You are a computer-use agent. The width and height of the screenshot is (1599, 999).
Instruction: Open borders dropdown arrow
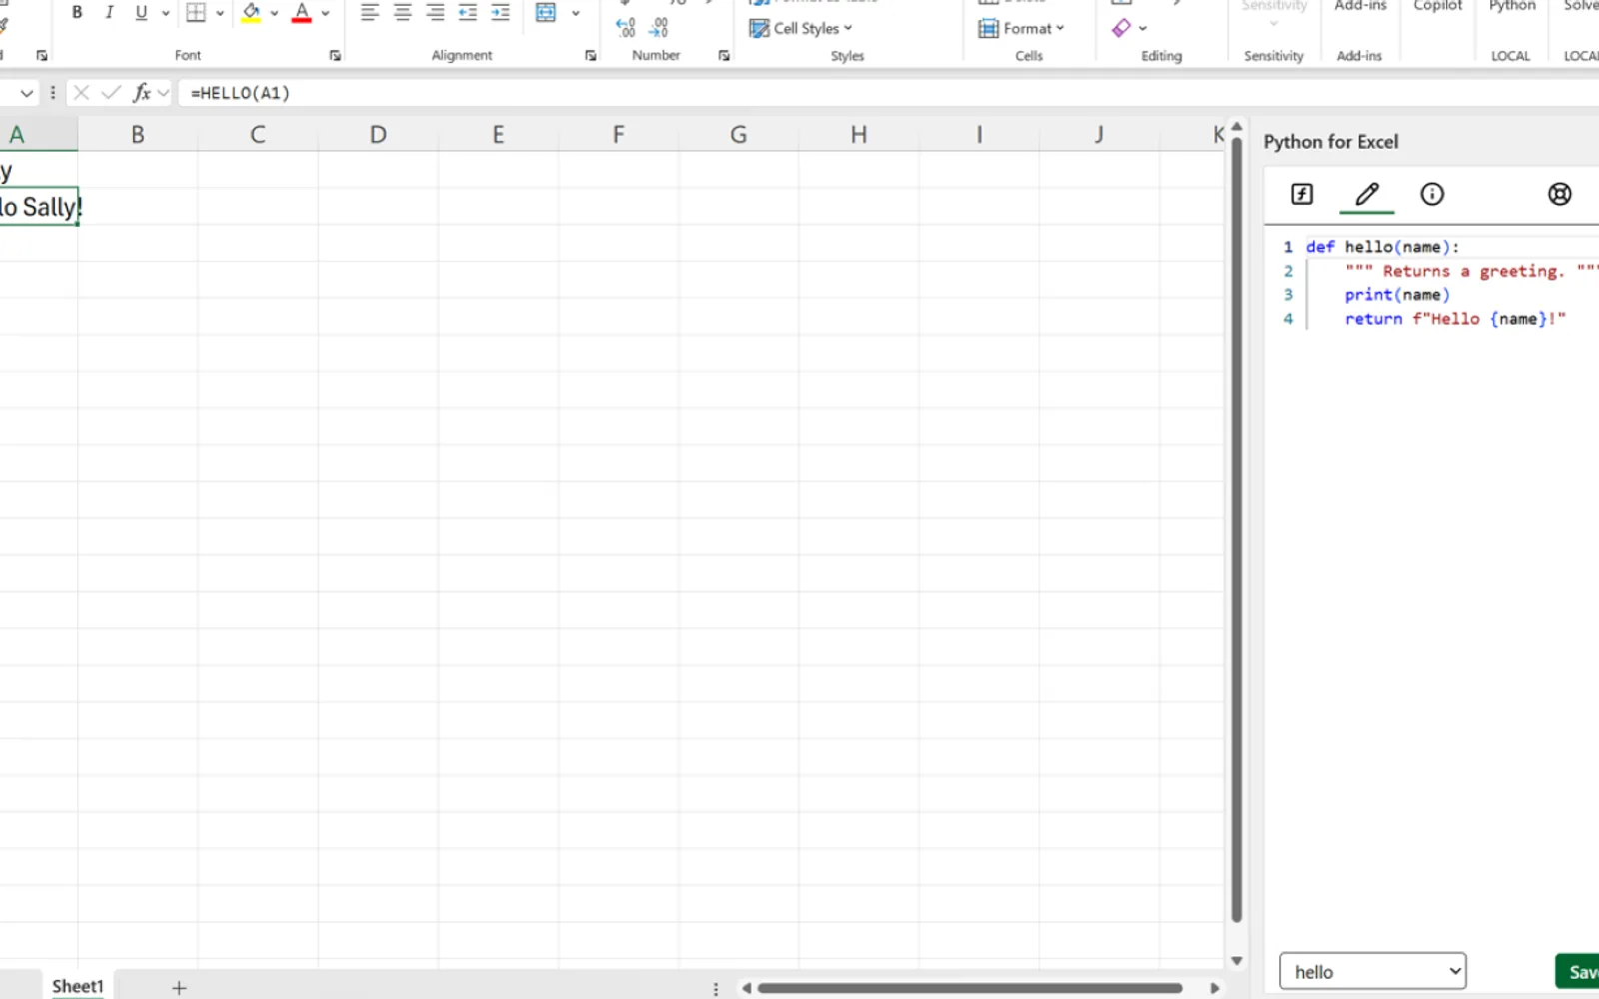(x=220, y=13)
